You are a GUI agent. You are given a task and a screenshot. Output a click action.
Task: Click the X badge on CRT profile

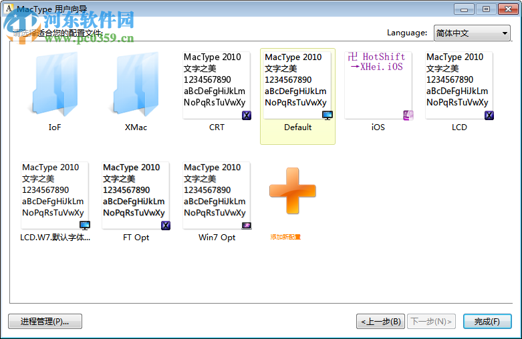[x=247, y=115]
